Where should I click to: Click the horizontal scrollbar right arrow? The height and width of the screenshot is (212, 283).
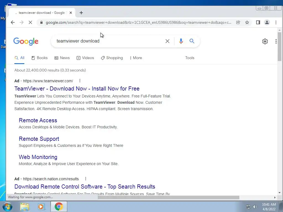coord(275,197)
